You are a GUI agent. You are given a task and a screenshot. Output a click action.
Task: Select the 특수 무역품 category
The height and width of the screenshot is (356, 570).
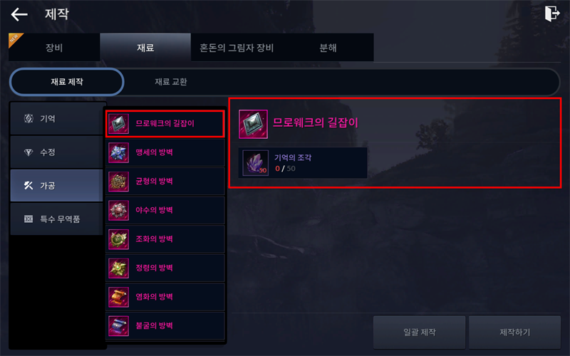(56, 219)
